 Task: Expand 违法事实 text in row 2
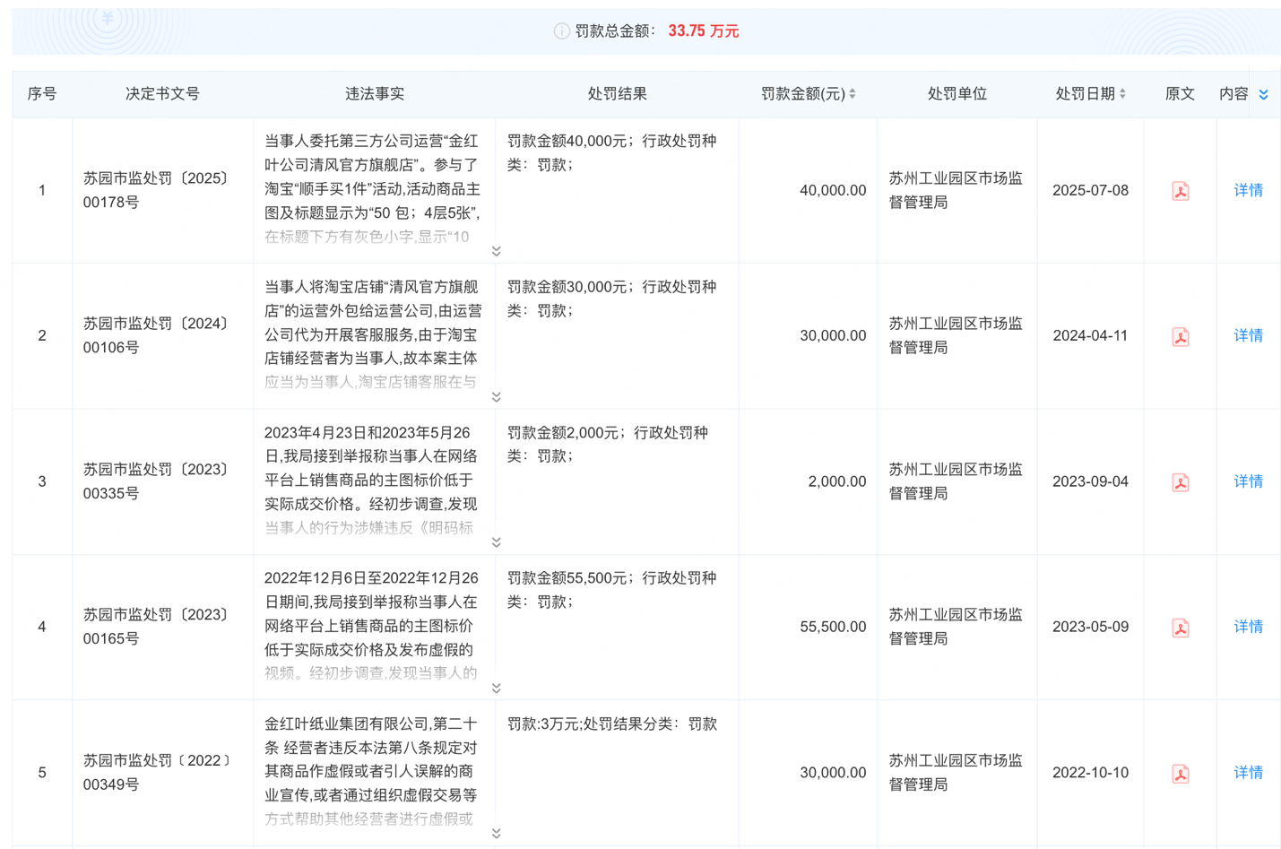pos(496,397)
